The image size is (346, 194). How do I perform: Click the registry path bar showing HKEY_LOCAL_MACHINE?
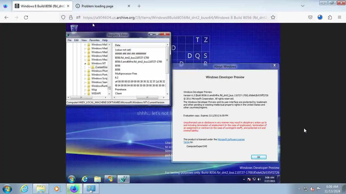[118, 102]
